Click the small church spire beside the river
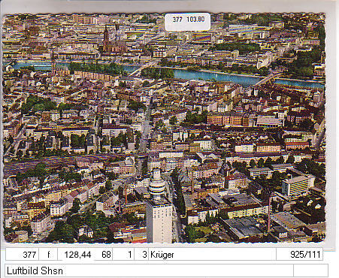 click(x=53, y=62)
